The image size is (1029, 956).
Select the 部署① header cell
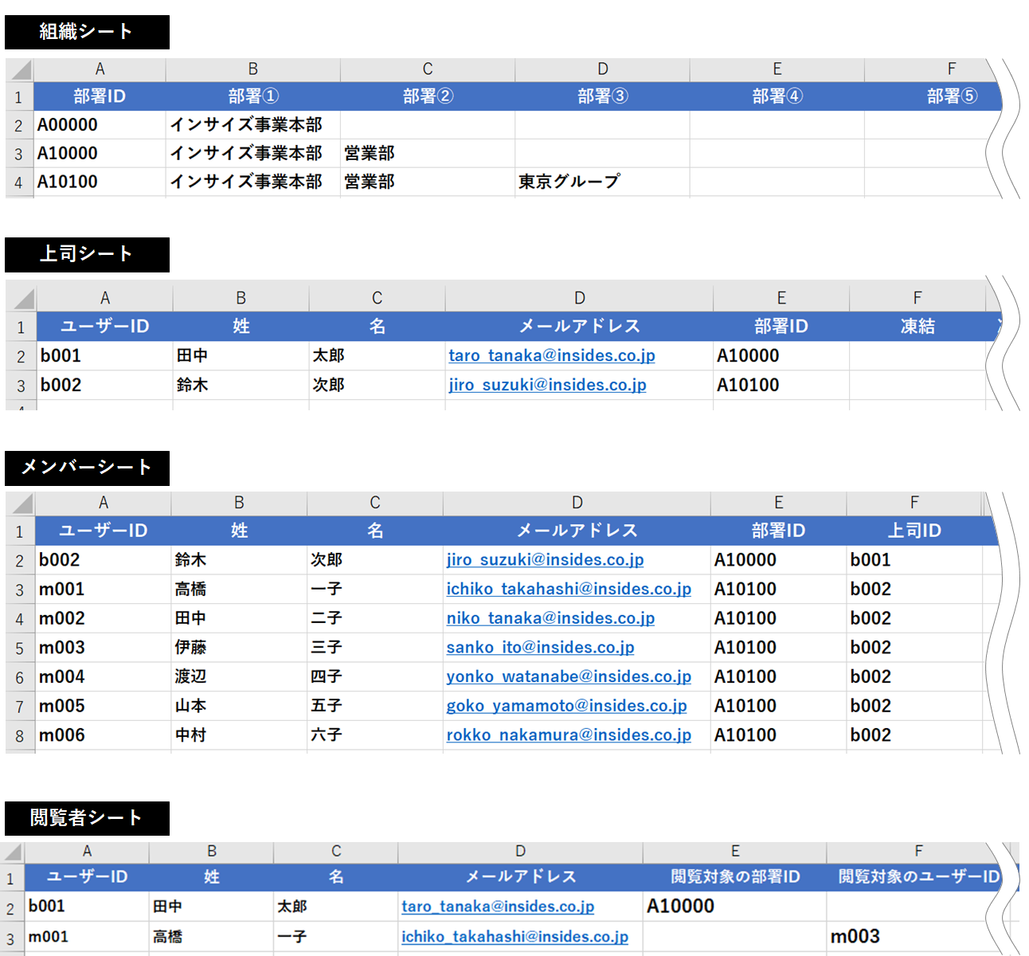tap(253, 96)
